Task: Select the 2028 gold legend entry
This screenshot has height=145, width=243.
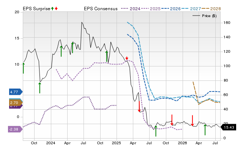Action: click(211, 9)
